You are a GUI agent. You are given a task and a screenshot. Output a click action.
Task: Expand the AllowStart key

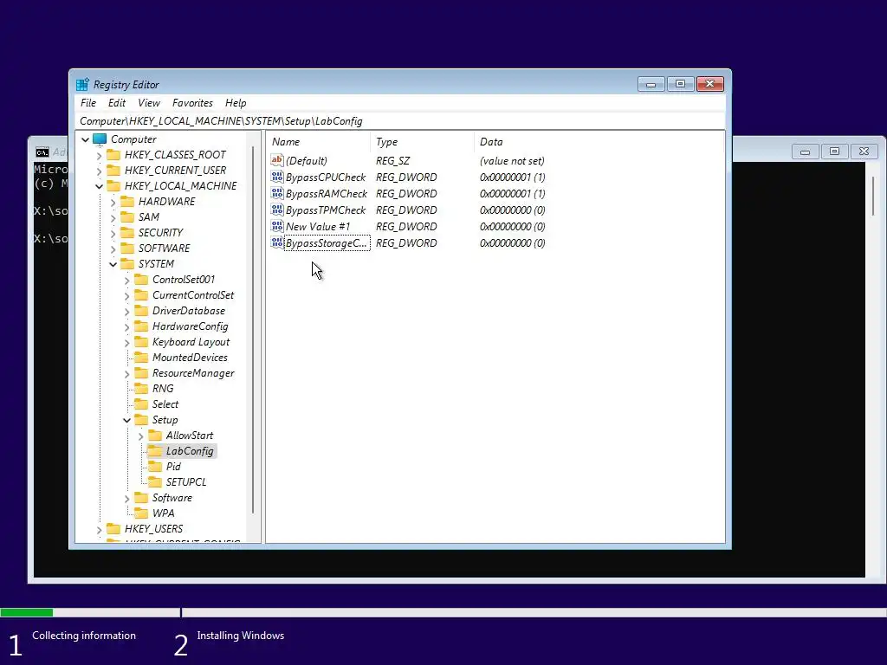tap(141, 436)
